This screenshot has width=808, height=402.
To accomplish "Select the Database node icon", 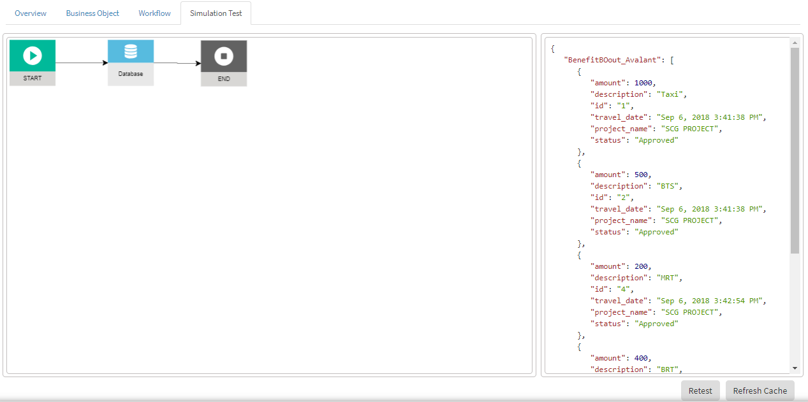I will [131, 52].
